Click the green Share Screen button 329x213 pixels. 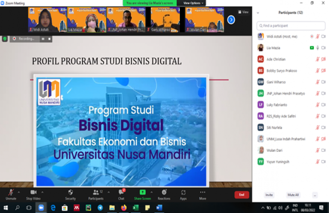click(x=142, y=194)
